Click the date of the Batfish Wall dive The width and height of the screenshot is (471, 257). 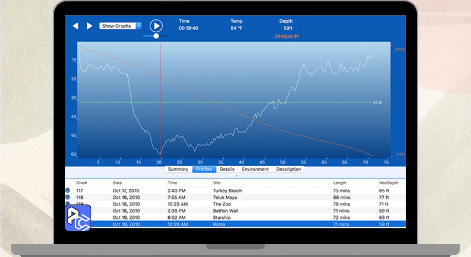[x=126, y=211]
